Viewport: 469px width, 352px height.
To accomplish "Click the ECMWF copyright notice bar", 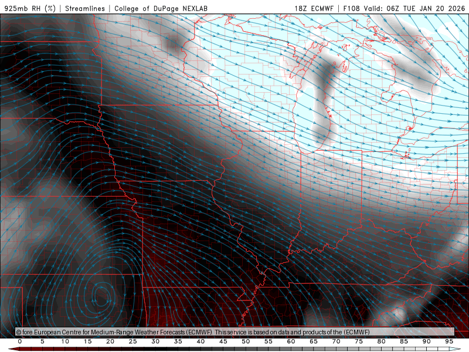I will tap(235, 332).
